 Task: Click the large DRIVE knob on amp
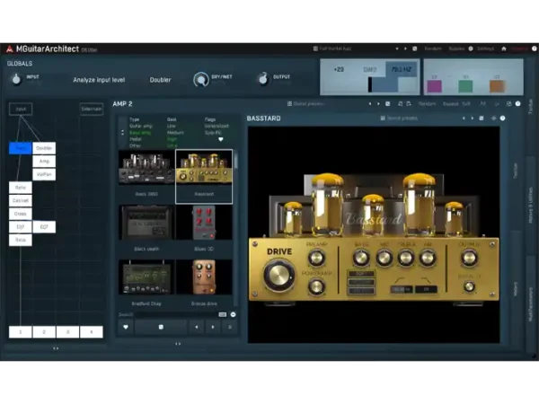(x=278, y=276)
